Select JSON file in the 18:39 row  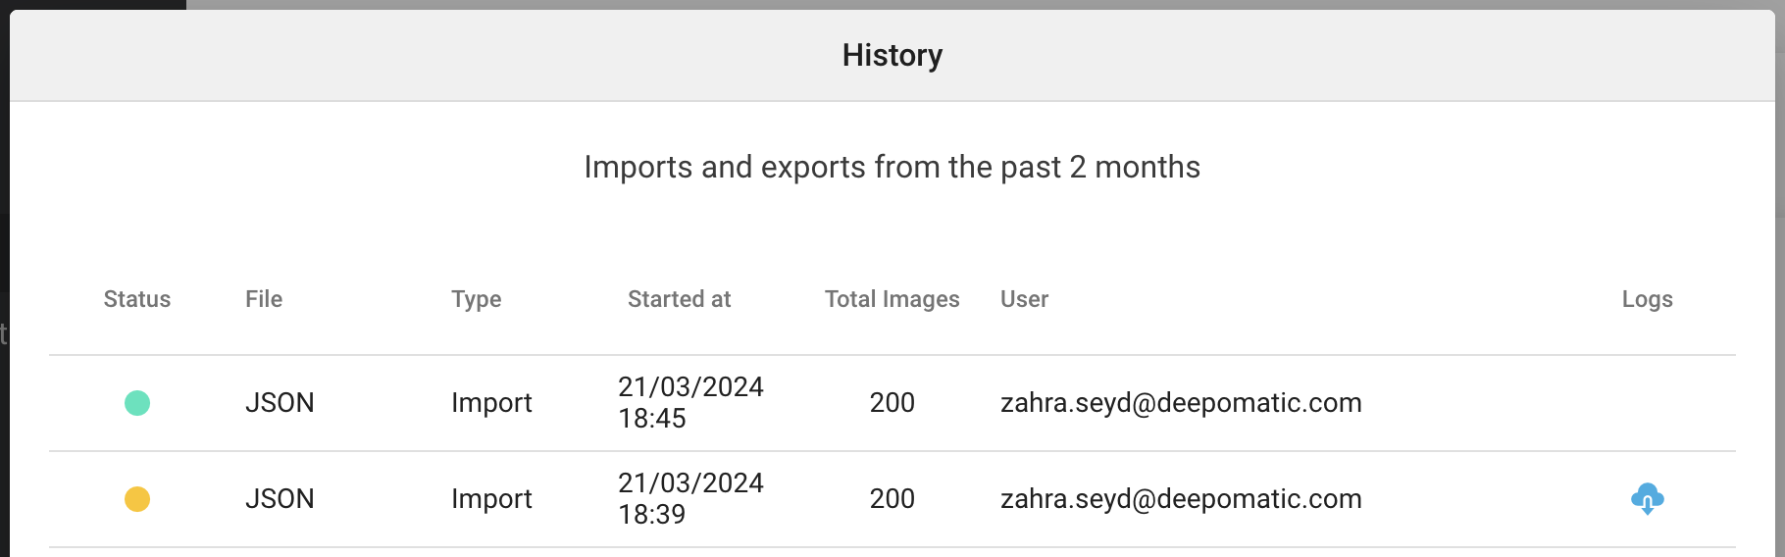click(280, 499)
